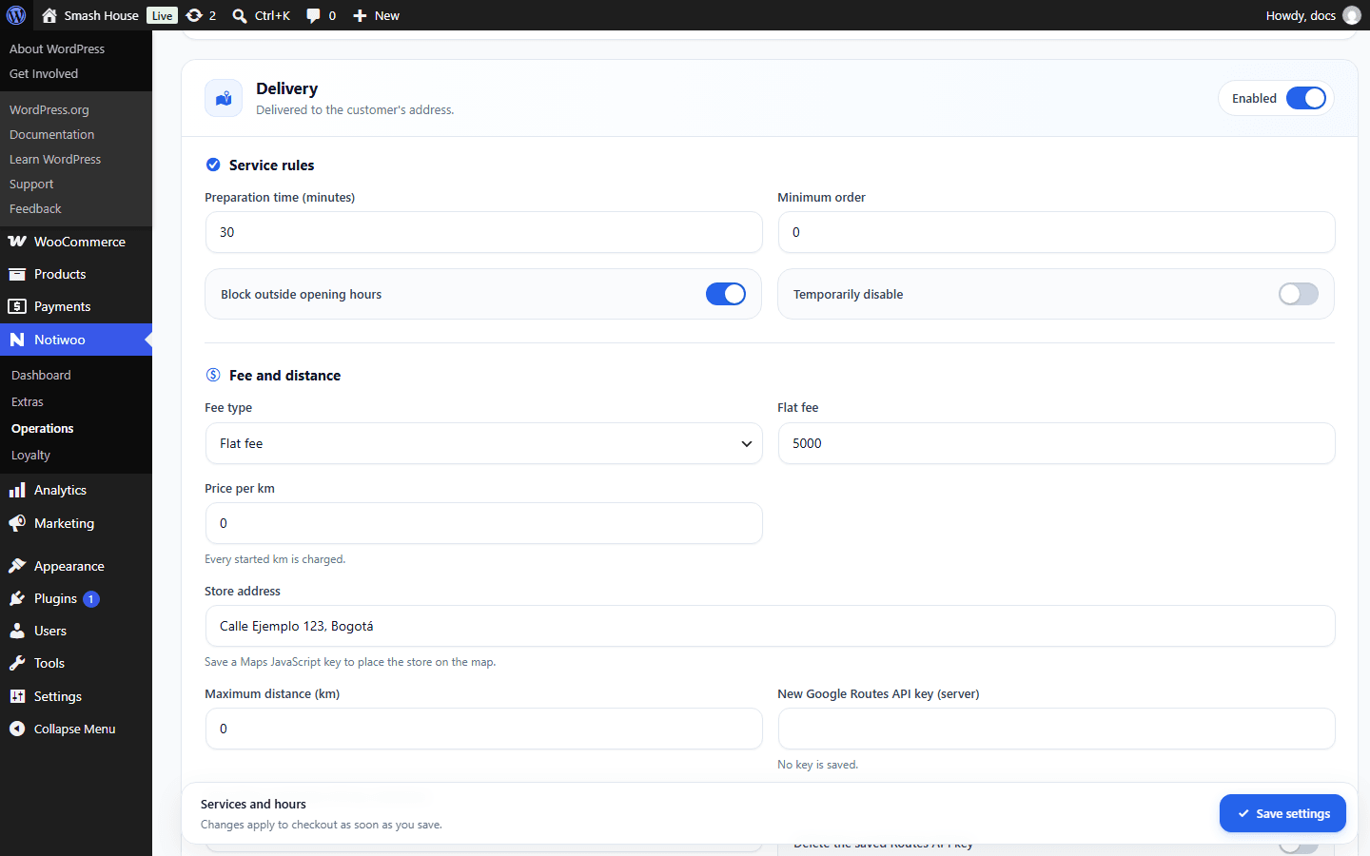This screenshot has height=856, width=1370.
Task: Click the Appearance paintbrush icon
Action: tap(17, 566)
